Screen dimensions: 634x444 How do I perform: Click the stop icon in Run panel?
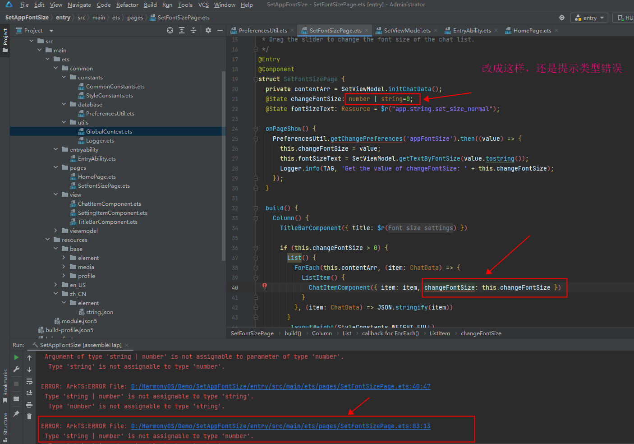tap(16, 384)
